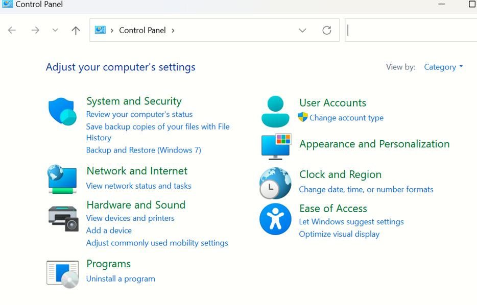
Task: Open the Clock and Region globe icon
Action: 275,183
